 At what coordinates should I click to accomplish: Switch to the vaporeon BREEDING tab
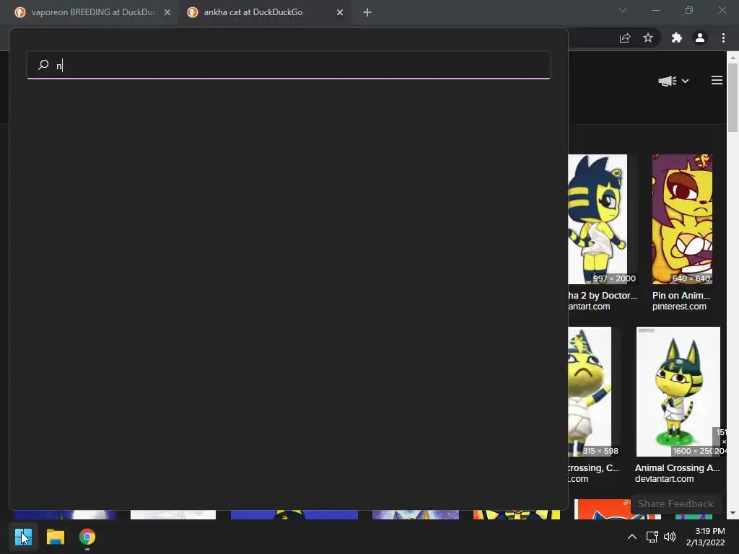[93, 12]
